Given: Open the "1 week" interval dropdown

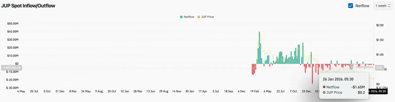Looking at the screenshot, I should 383,6.
